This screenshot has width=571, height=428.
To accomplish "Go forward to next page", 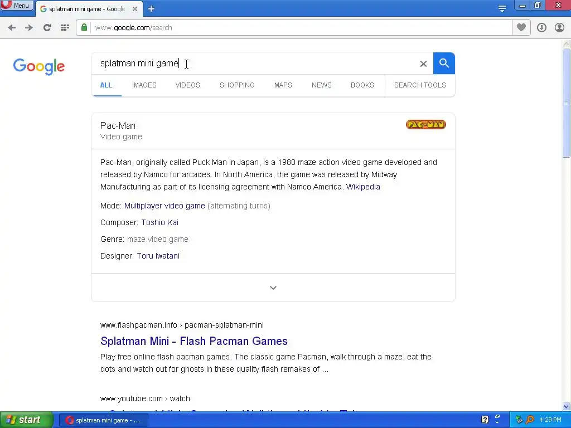I will click(29, 28).
